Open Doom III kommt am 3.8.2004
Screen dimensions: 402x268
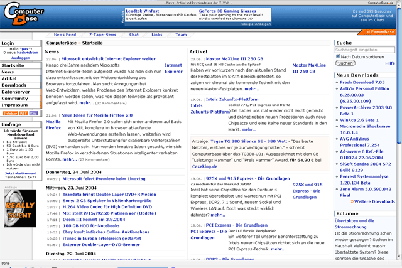94,219
